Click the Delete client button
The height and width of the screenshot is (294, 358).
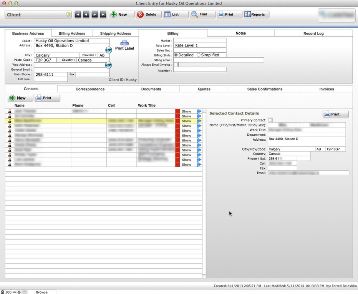coord(149,14)
